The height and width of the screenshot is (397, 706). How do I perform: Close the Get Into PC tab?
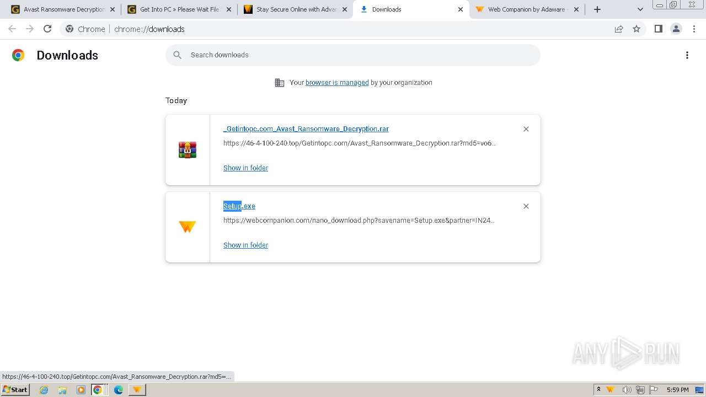pos(228,9)
